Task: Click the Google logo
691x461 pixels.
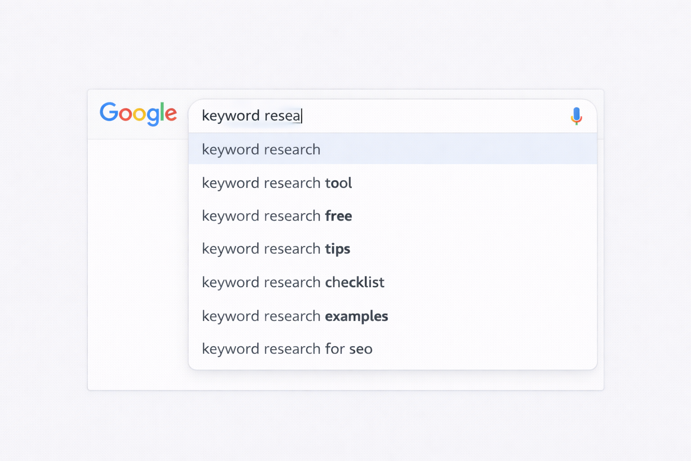Action: (138, 114)
